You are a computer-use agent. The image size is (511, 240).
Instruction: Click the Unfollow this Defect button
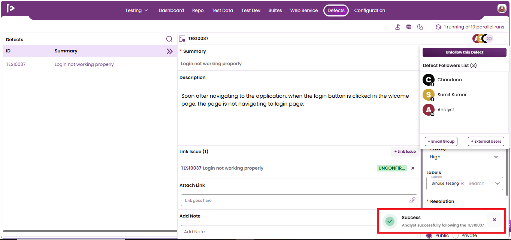465,52
